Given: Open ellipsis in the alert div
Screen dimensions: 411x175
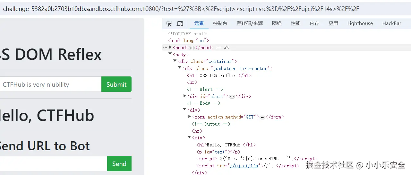Looking at the screenshot, I should (x=232, y=97).
